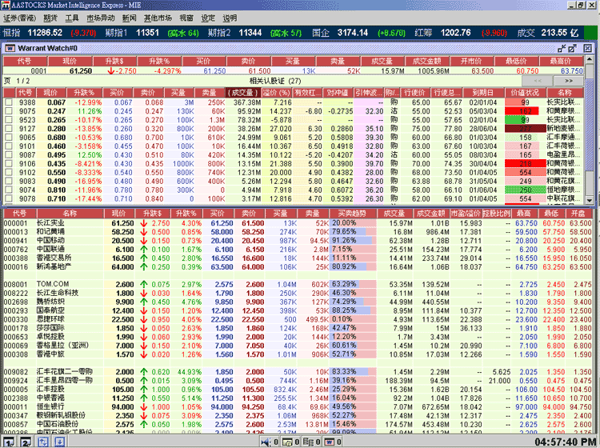Click the 79.65% buy-sell trend bar for 和记黄埔
Screen dimensions: 600x448
point(353,232)
